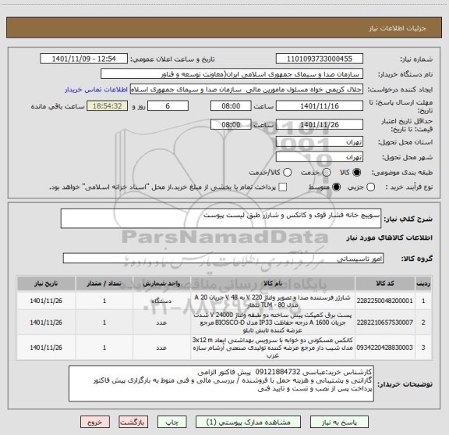
Task: View attached documents button
Action: pos(248,422)
